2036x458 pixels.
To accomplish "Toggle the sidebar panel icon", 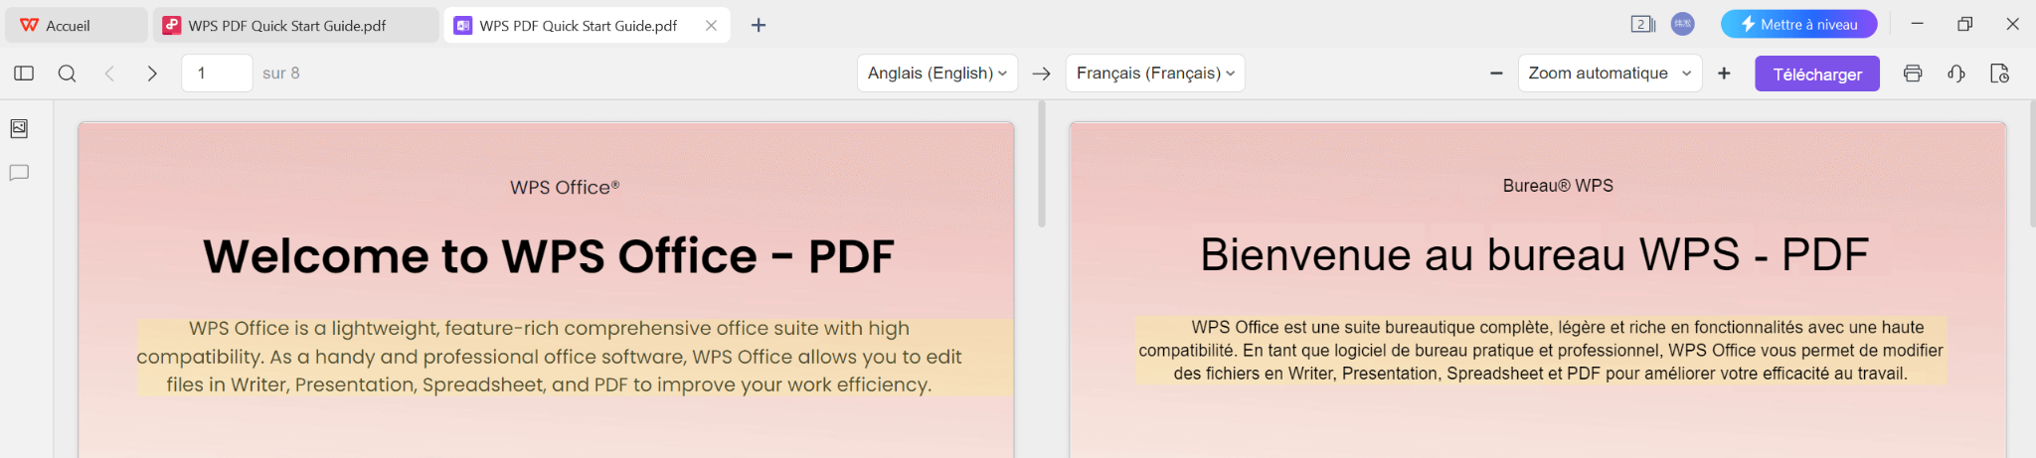I will click(x=24, y=74).
